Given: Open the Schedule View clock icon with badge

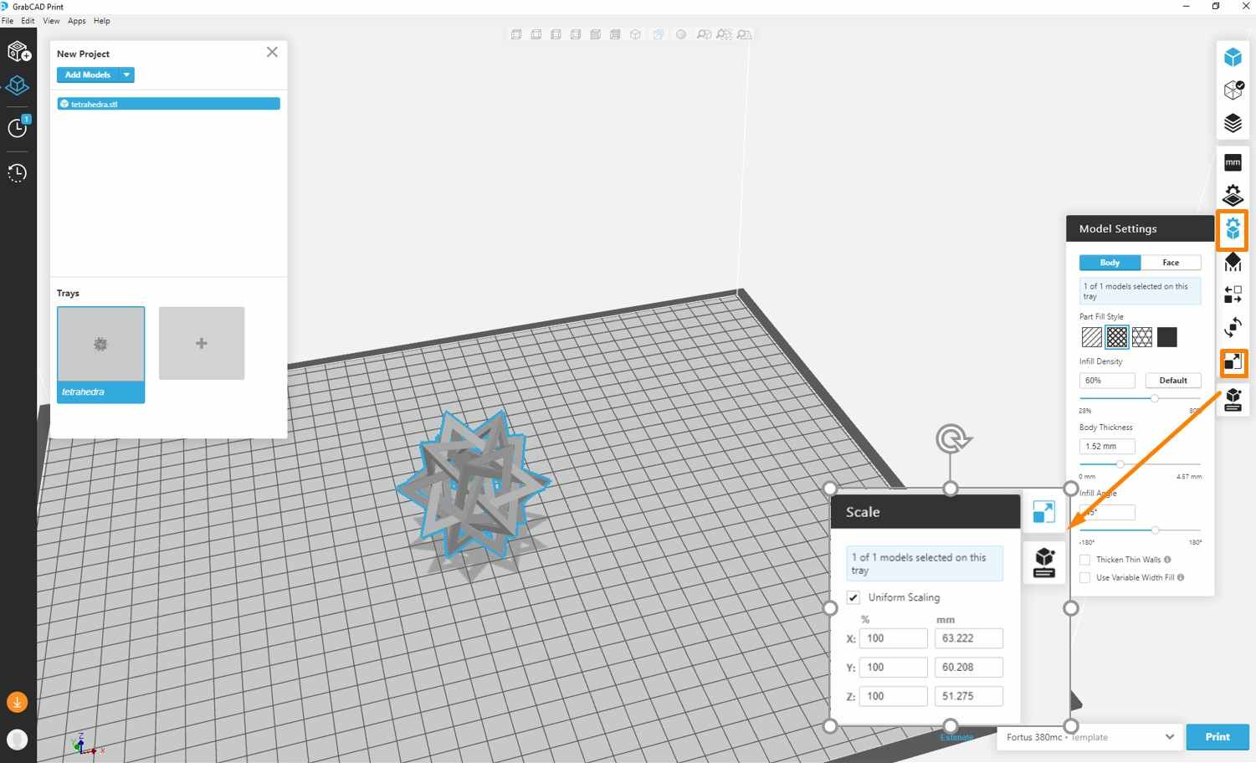Looking at the screenshot, I should pyautogui.click(x=18, y=127).
